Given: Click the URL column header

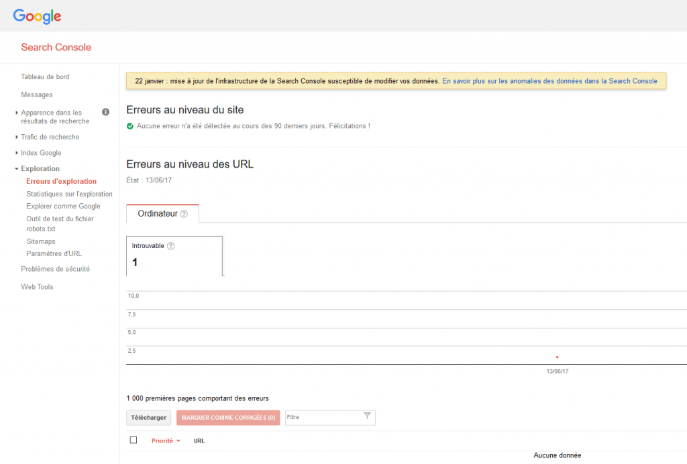Looking at the screenshot, I should 199,441.
